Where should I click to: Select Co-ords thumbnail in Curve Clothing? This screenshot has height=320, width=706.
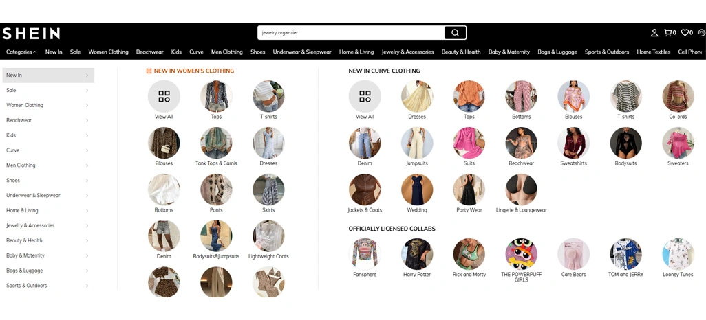coord(678,96)
